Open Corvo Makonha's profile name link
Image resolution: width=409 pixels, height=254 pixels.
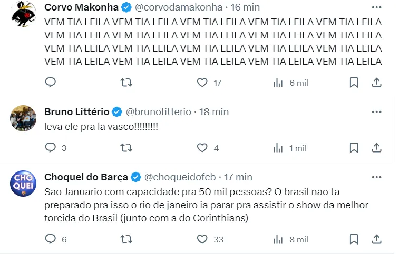[81, 7]
